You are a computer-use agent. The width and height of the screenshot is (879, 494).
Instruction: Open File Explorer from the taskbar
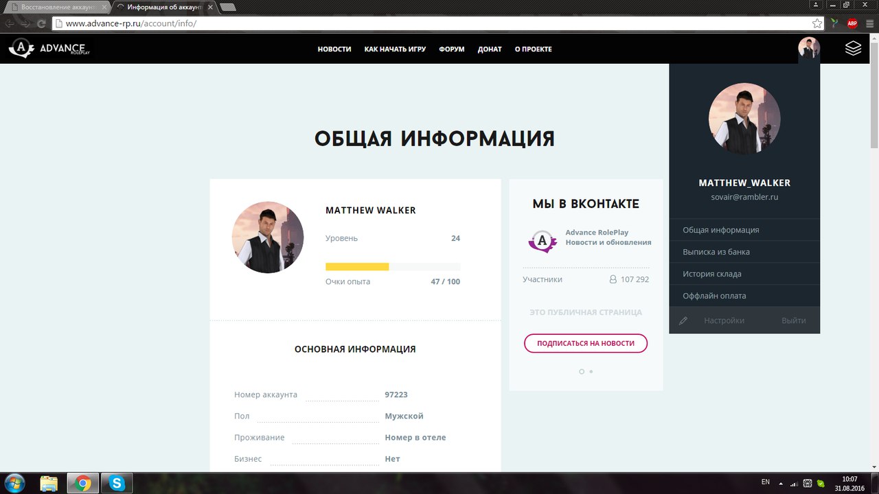[49, 483]
